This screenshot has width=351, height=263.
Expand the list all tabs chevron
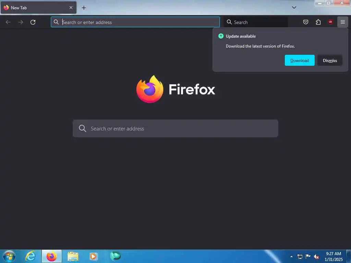click(x=294, y=8)
